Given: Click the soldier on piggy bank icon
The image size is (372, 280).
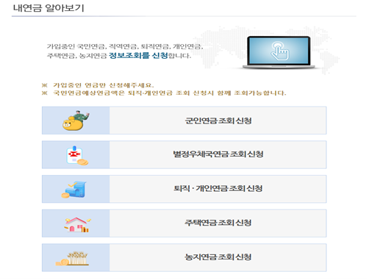Looking at the screenshot, I should point(76,121).
